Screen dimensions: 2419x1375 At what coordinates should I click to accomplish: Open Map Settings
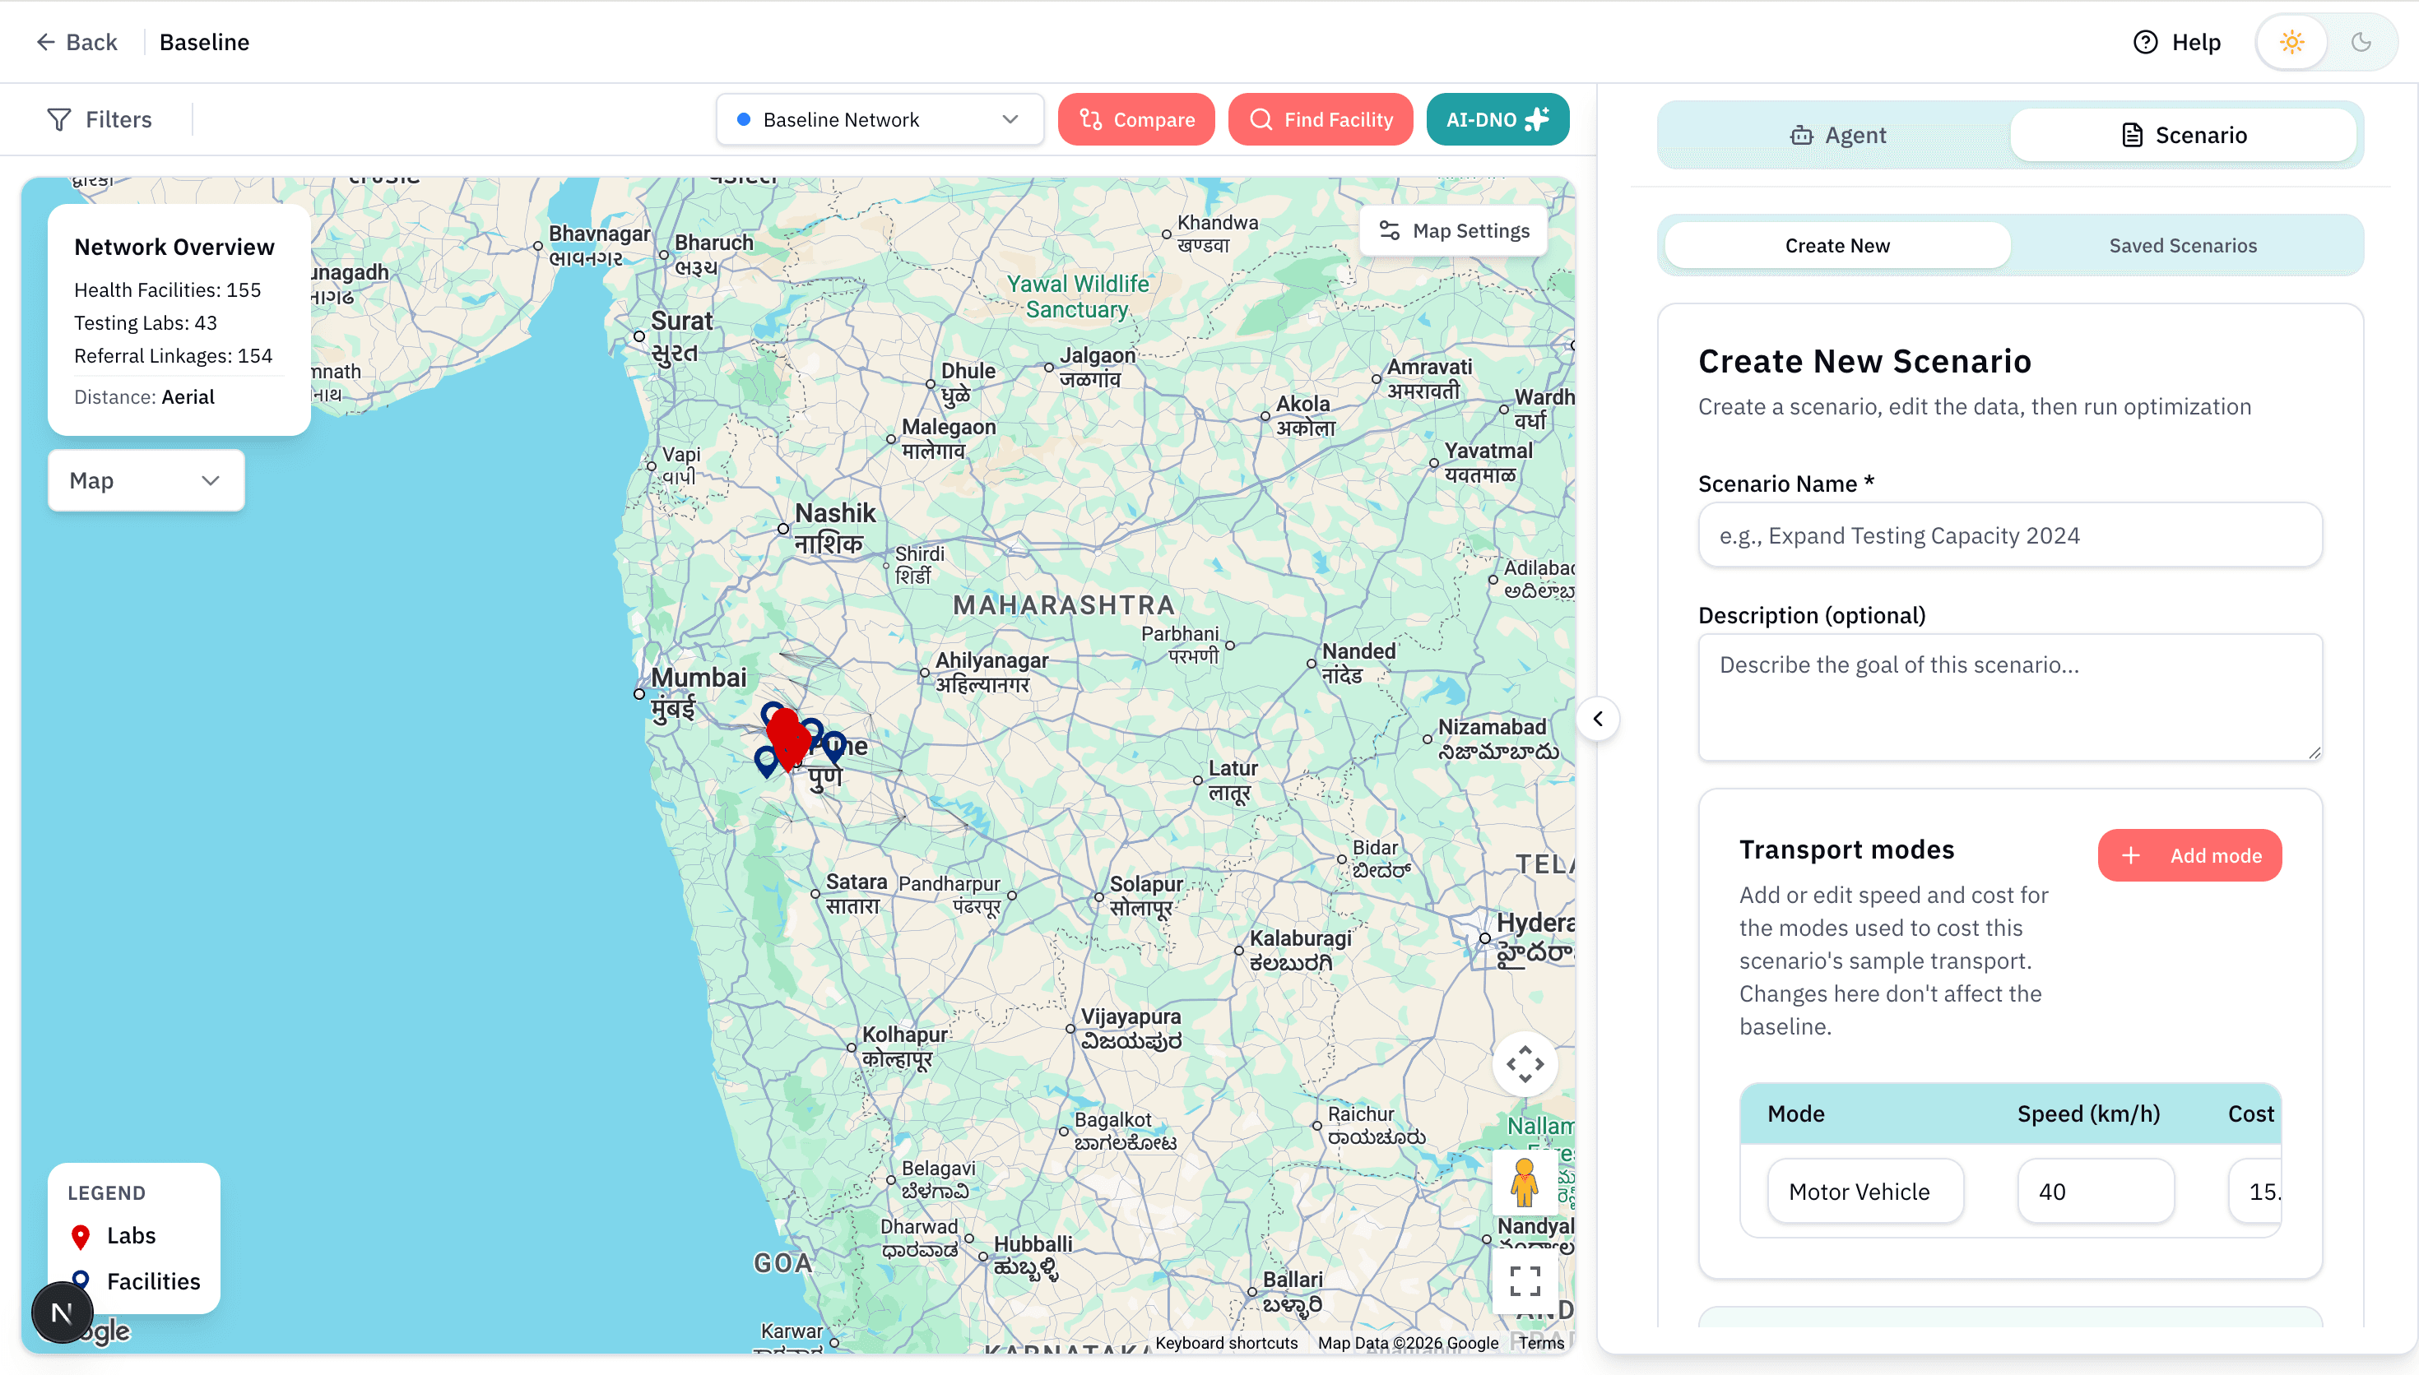1454,230
